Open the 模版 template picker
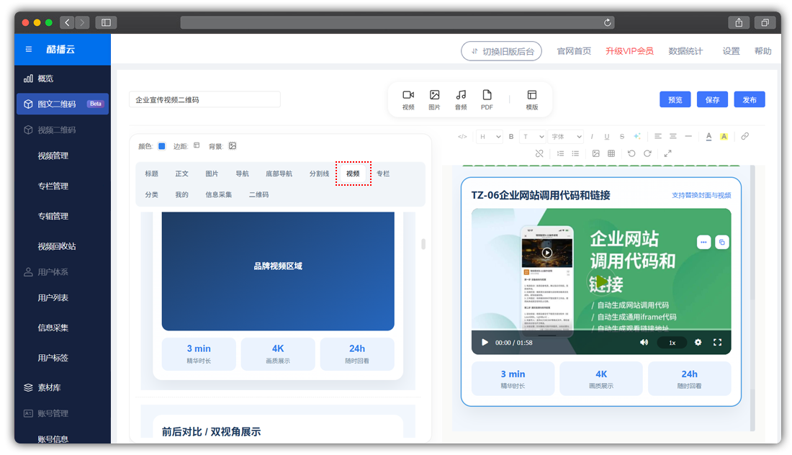 (532, 99)
